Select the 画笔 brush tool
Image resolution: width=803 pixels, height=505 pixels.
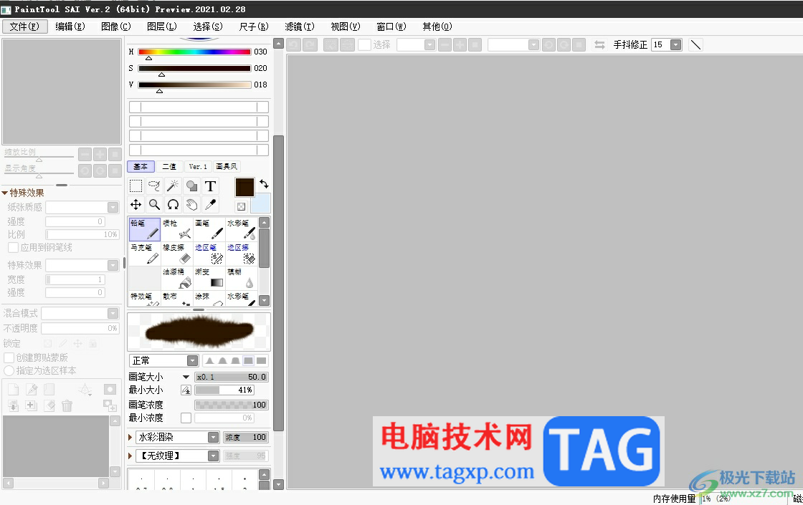(209, 229)
